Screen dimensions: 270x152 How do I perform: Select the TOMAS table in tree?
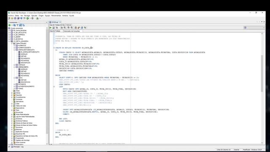click(x=21, y=89)
